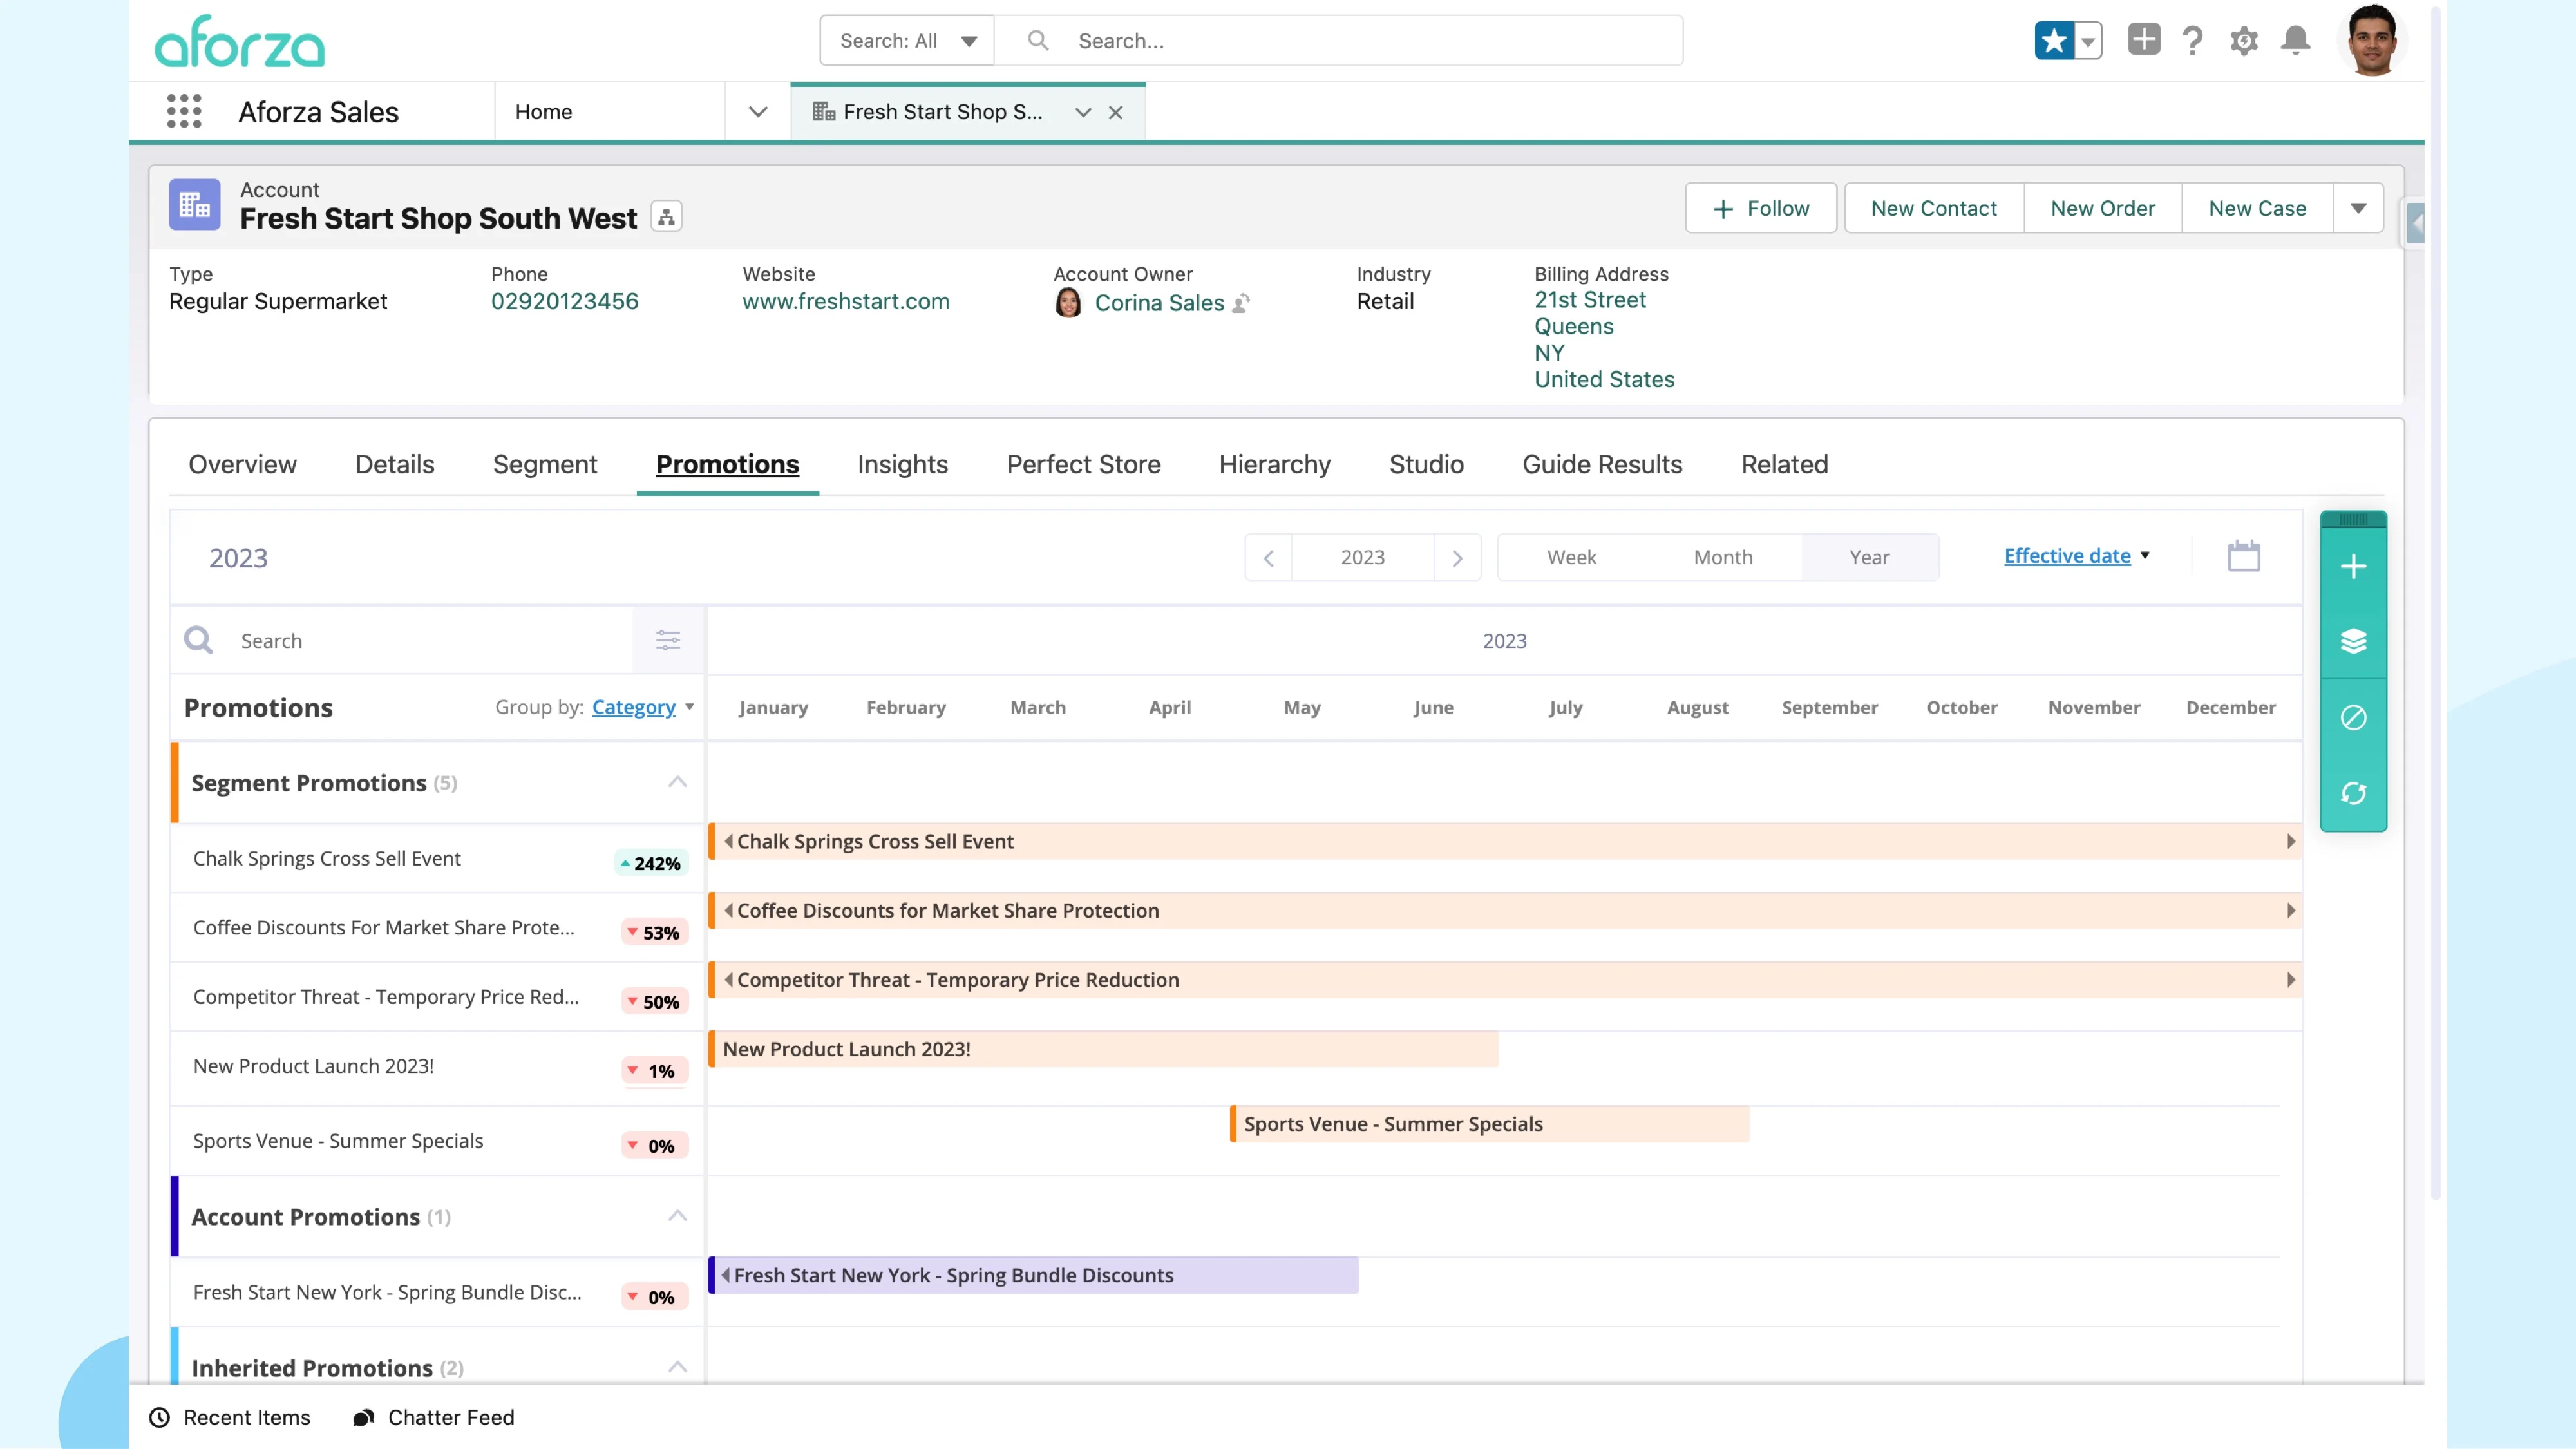Expand the navigation menu chevron beside Home
The width and height of the screenshot is (2576, 1449).
(x=758, y=112)
